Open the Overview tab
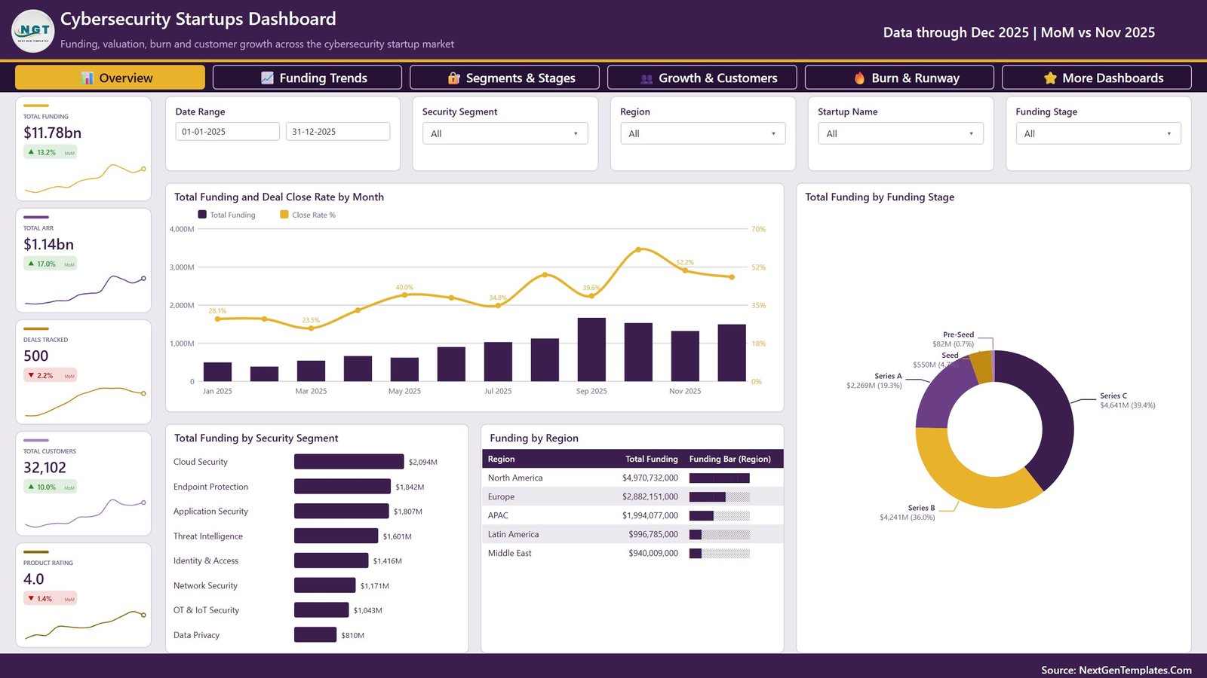Viewport: 1207px width, 678px height. click(x=110, y=78)
